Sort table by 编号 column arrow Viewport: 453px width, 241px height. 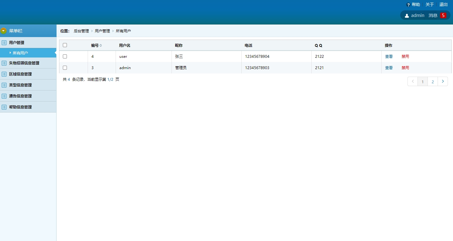click(x=101, y=46)
